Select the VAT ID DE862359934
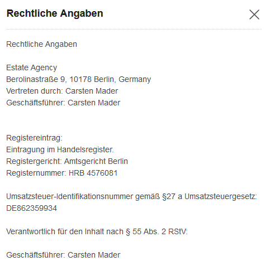Screen dimensions: 265x266 [31, 208]
